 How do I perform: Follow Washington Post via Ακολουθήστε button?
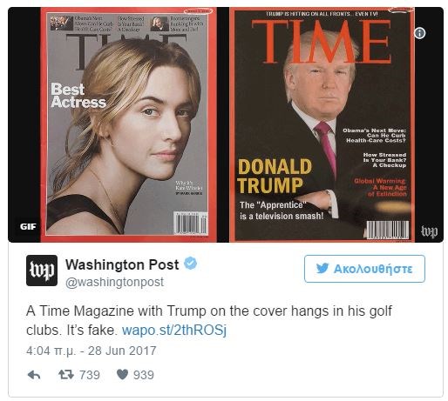[364, 269]
